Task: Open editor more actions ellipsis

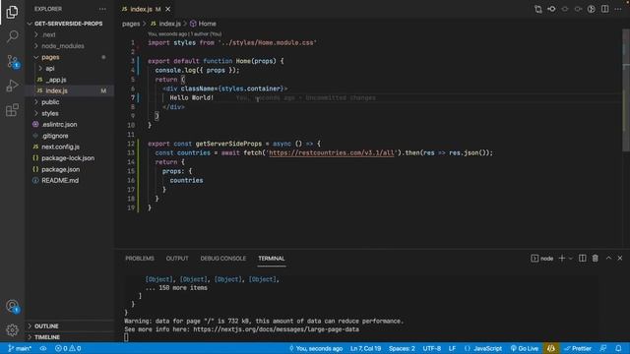Action: click(618, 9)
